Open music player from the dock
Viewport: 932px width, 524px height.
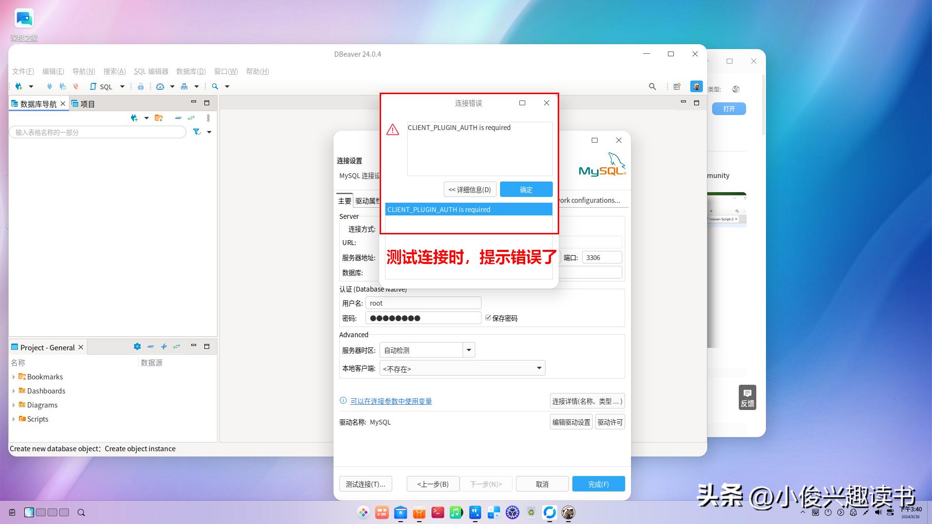tap(456, 512)
